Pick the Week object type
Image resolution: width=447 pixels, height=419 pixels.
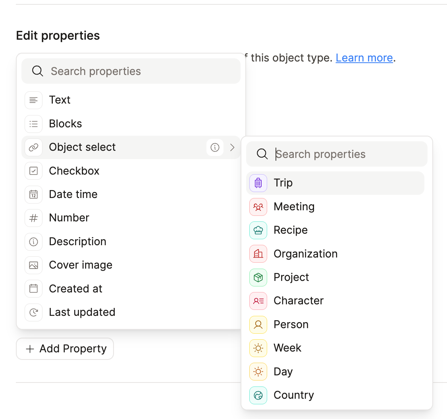[287, 348]
